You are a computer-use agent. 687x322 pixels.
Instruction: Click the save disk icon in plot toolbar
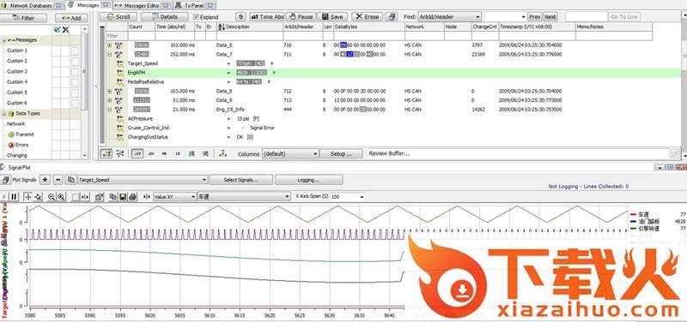pyautogui.click(x=123, y=197)
